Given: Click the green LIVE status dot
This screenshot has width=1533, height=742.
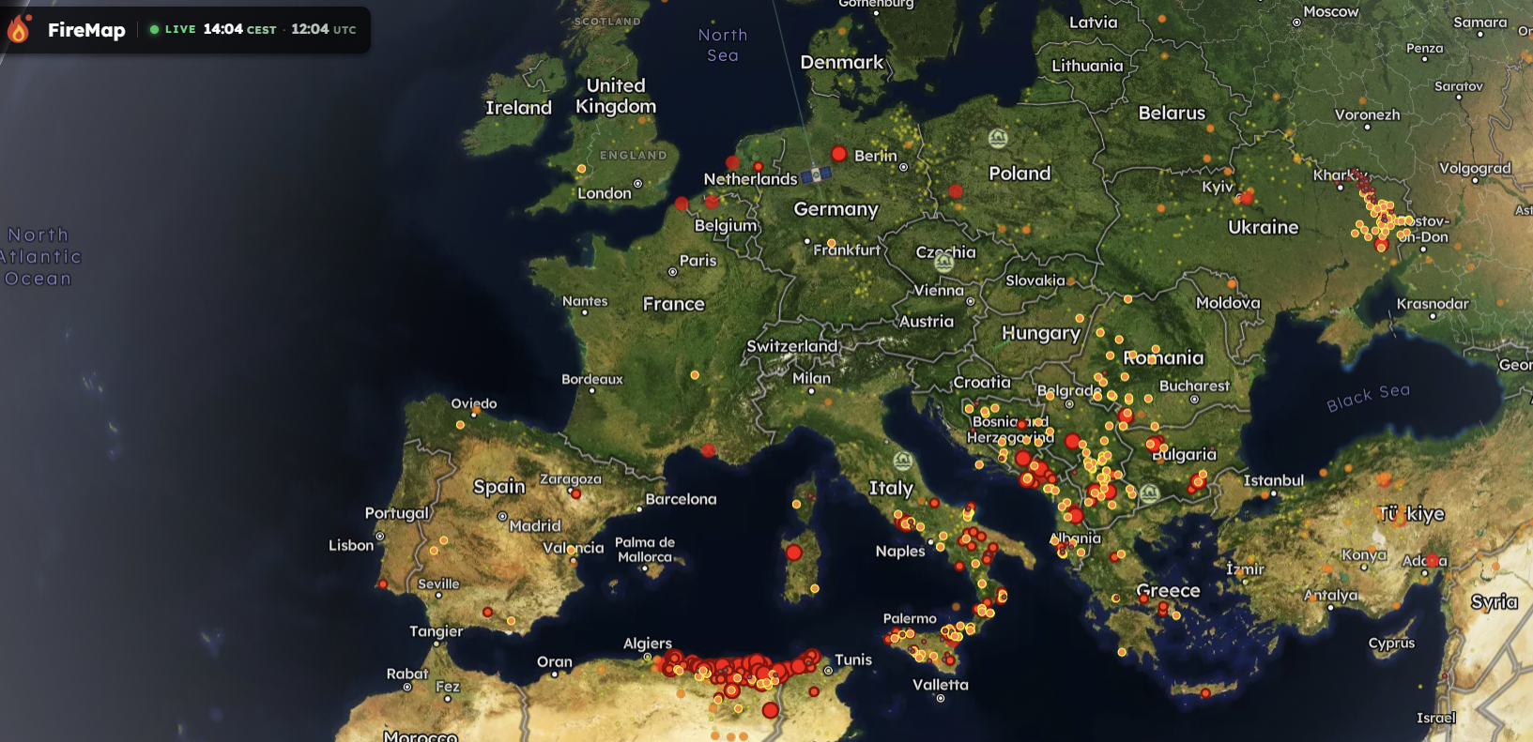Looking at the screenshot, I should coord(154,29).
